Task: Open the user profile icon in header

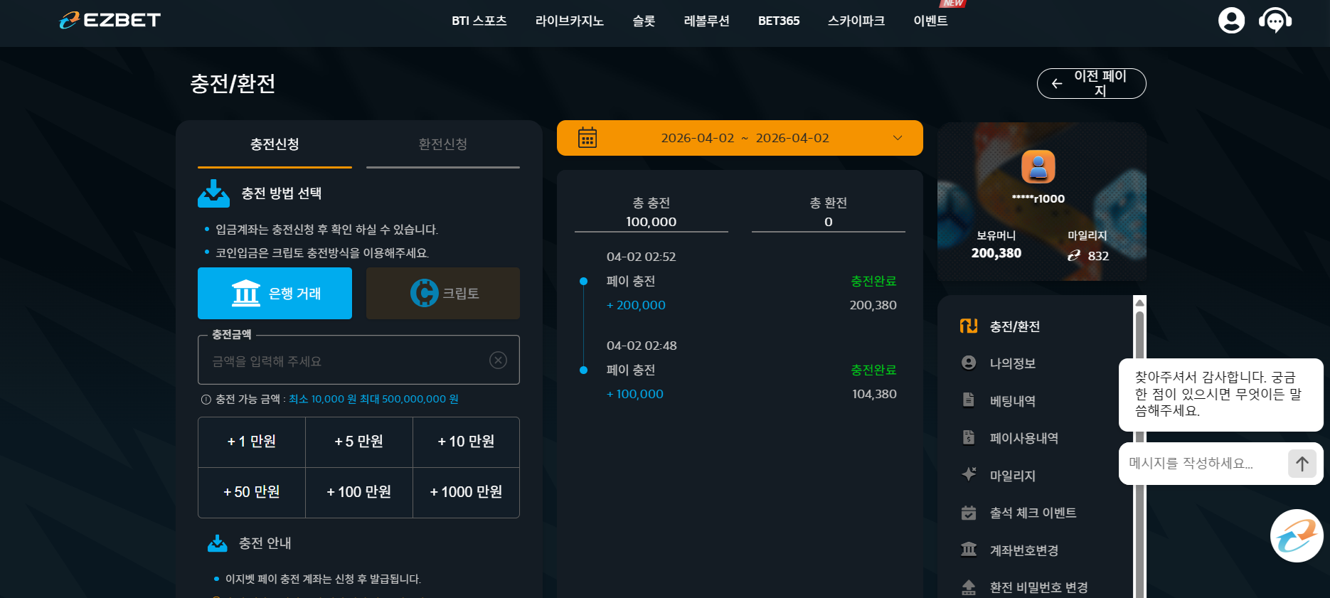Action: [x=1231, y=20]
